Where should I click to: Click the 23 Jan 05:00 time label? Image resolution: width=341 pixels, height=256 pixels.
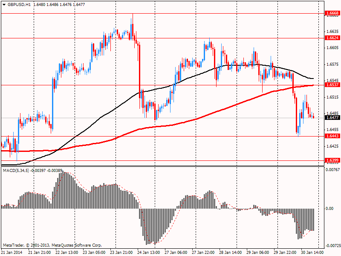[94, 253]
